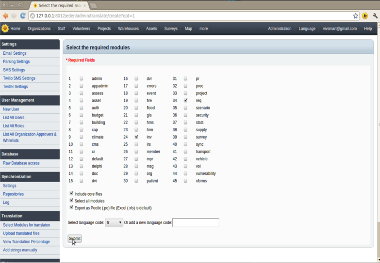The width and height of the screenshot is (380, 263).
Task: Bookmark this page with the star icon
Action: pos(356,15)
